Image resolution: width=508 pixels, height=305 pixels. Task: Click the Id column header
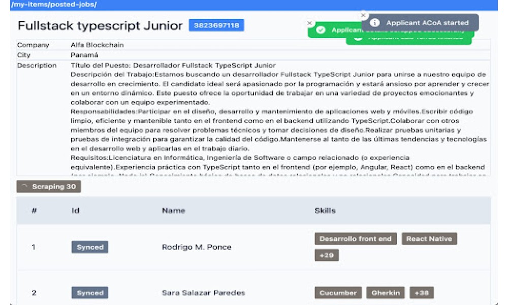coord(75,210)
